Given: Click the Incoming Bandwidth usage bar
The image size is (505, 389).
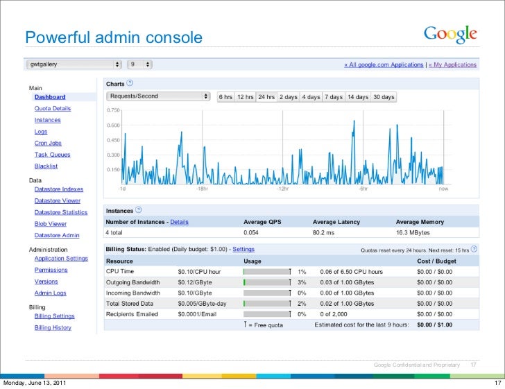Looking at the screenshot, I should coord(267,293).
